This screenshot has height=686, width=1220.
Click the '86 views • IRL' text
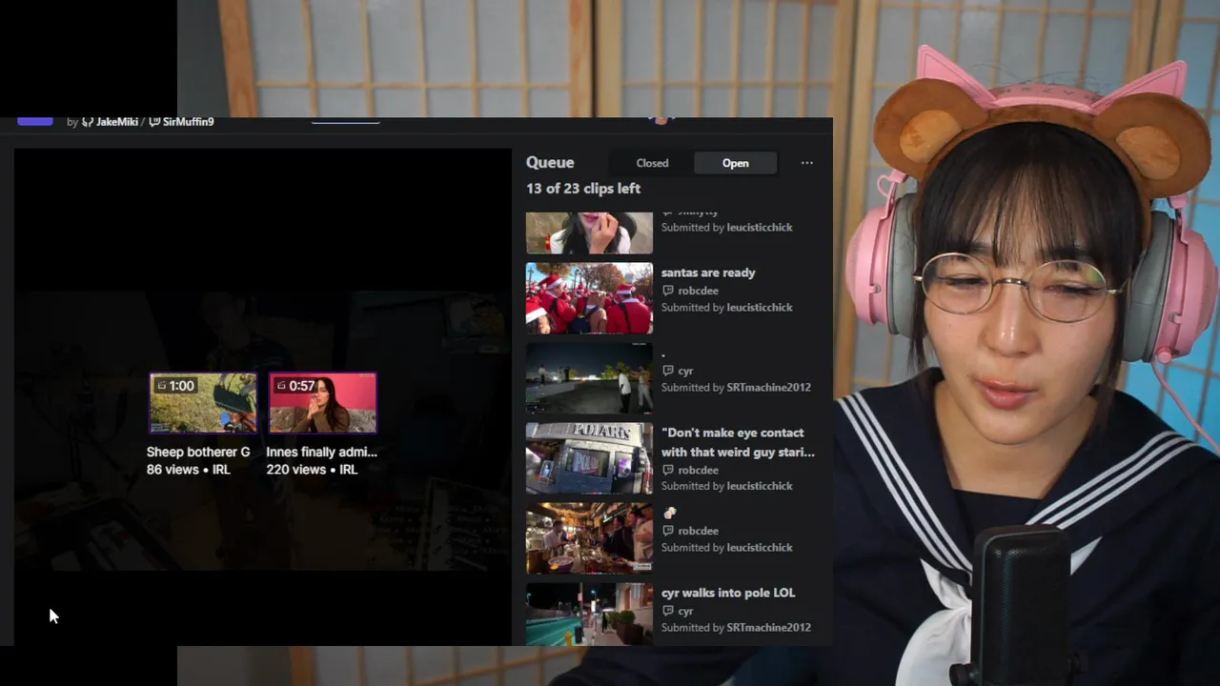(188, 470)
